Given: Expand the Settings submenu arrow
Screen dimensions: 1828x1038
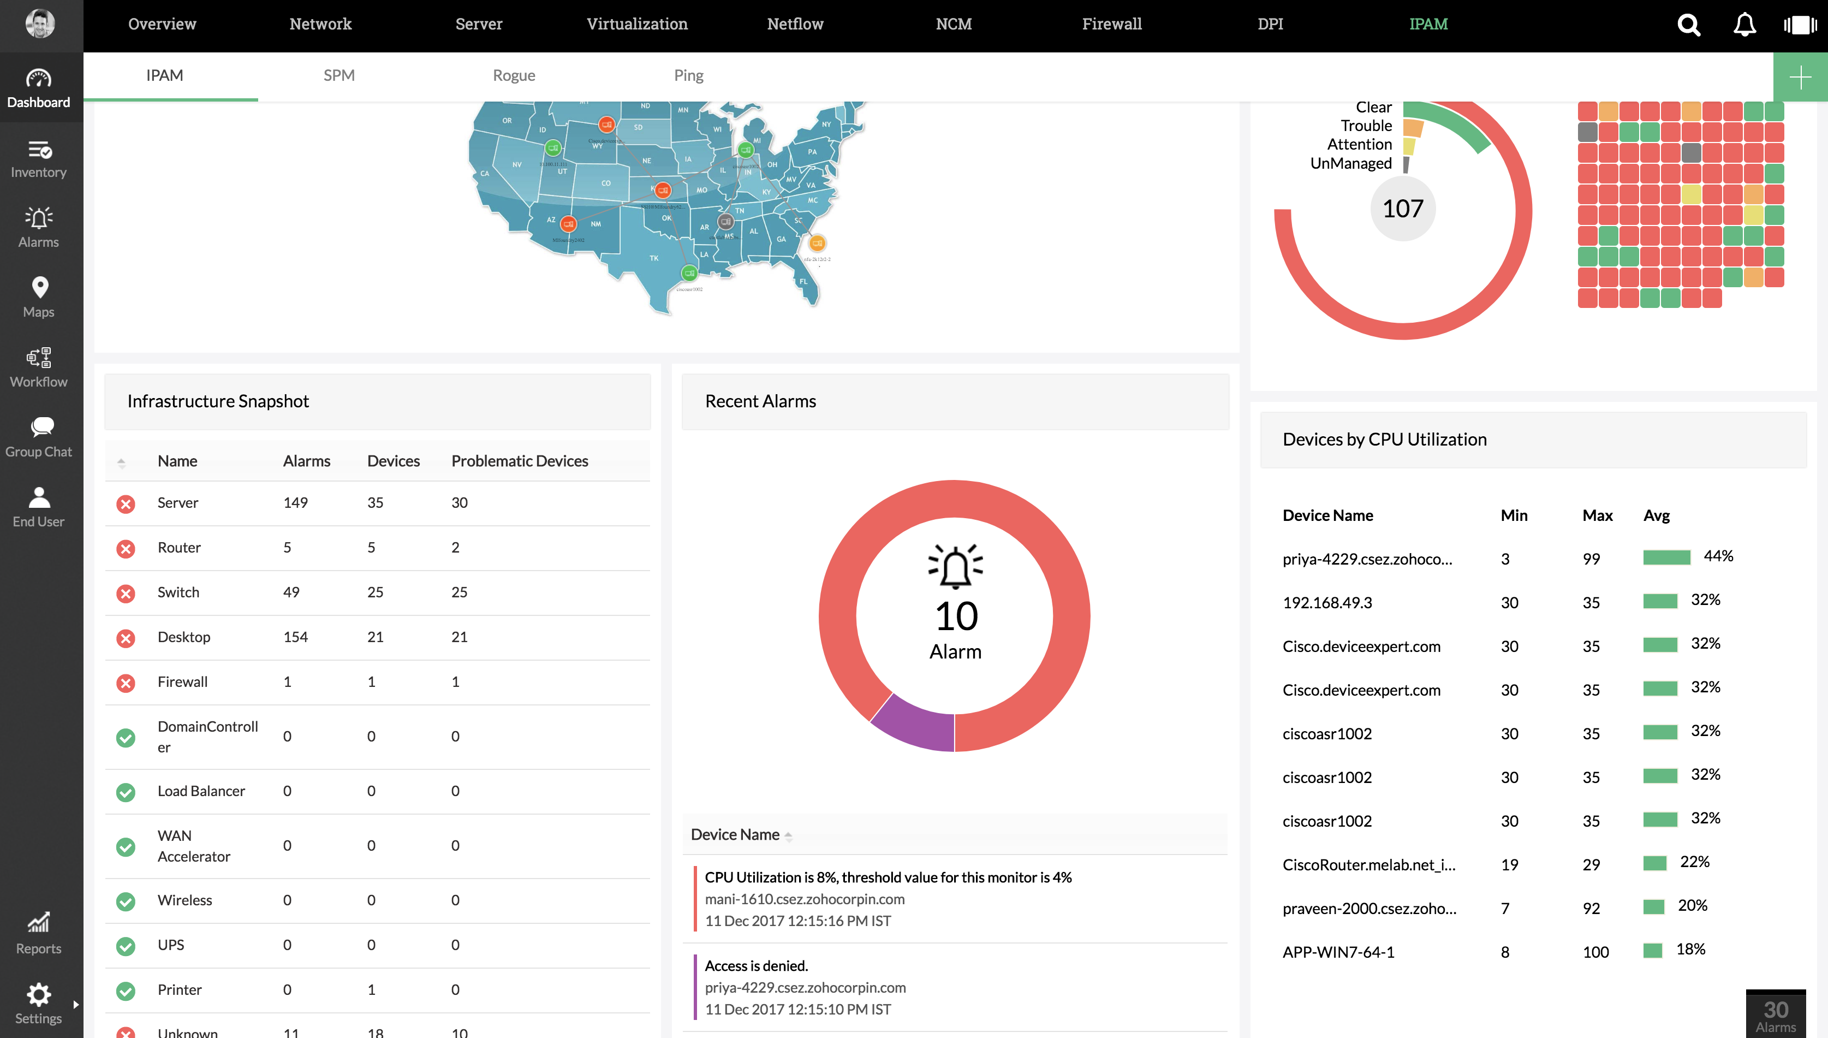Looking at the screenshot, I should point(75,1004).
